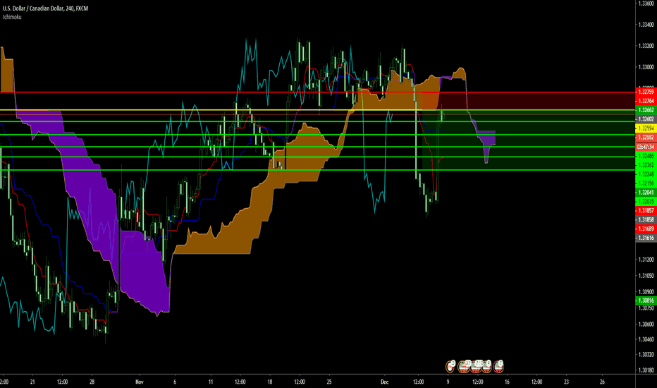The image size is (657, 388).
Task: Click the red countdown timer label 03:47:34
Action: click(x=645, y=146)
